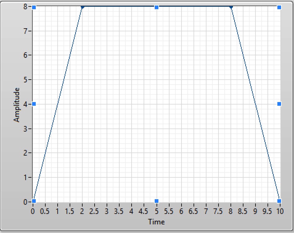Click the Amplitude axis maximum value 8
Image resolution: width=294 pixels, height=233 pixels.
[x=26, y=7]
